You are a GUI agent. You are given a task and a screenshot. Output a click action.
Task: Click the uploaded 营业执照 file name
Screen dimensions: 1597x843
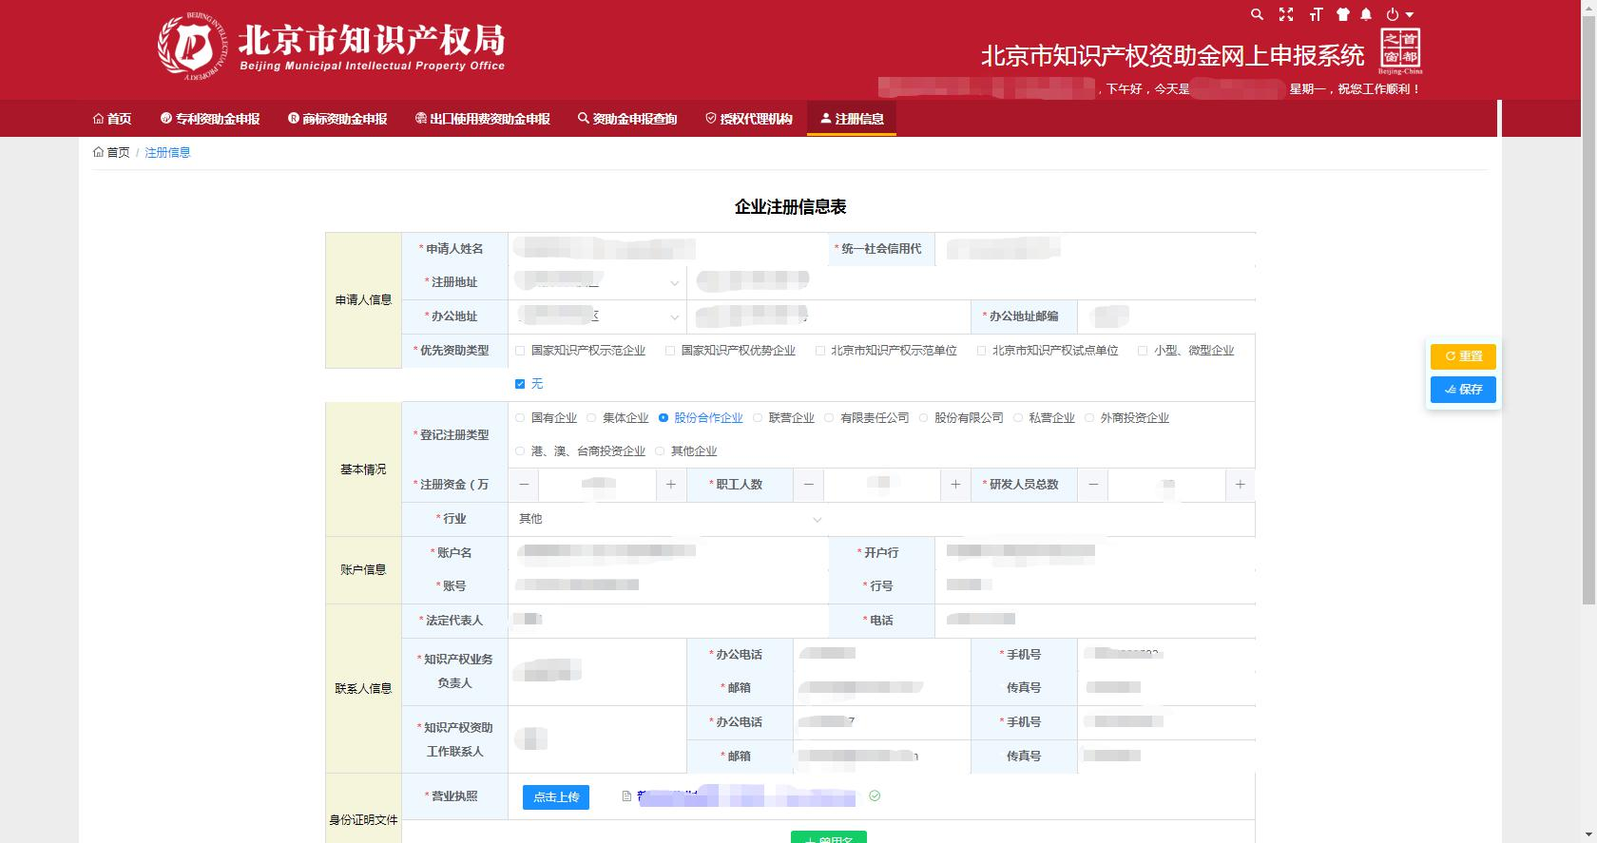[x=746, y=796]
